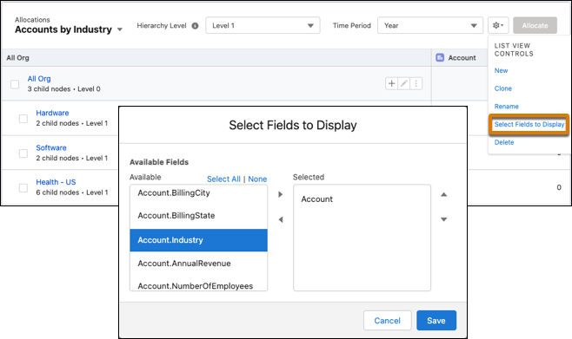Click Save in the dialog

tap(436, 321)
